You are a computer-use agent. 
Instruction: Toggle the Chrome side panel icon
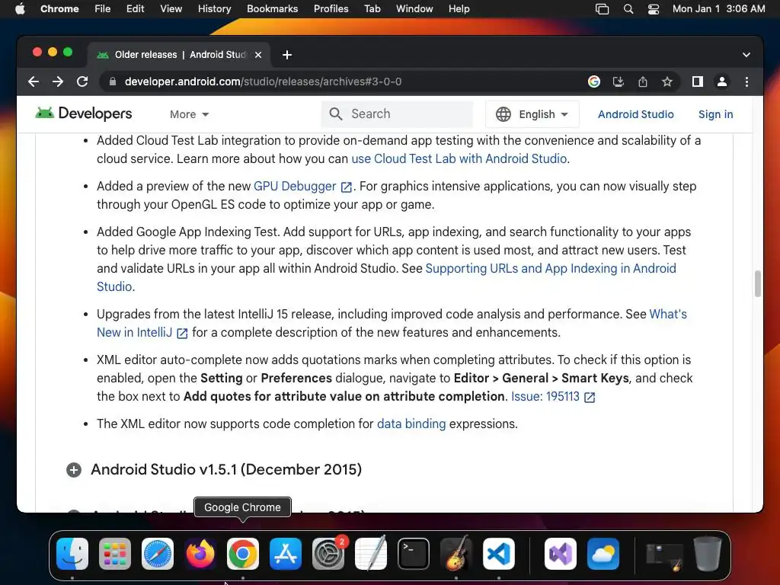coord(698,82)
